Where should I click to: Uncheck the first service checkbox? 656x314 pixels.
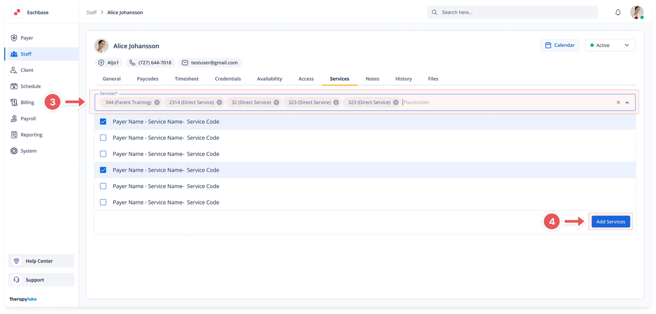click(x=103, y=121)
